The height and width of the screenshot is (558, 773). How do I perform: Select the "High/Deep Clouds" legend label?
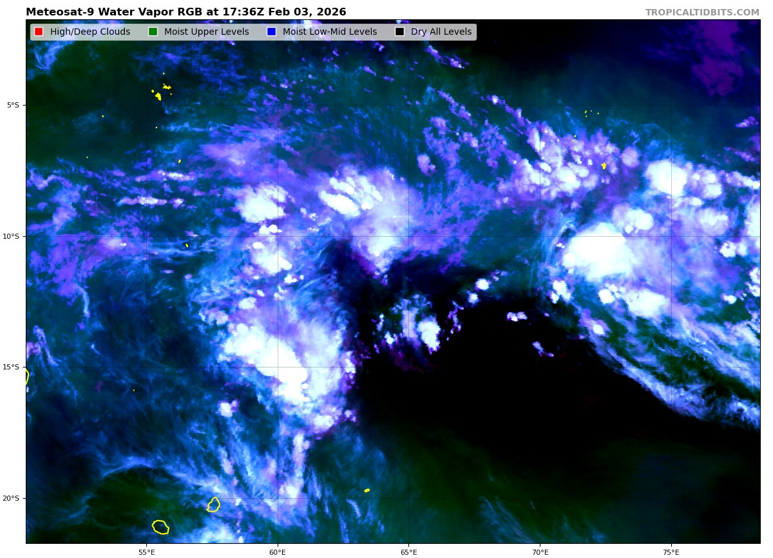point(90,32)
